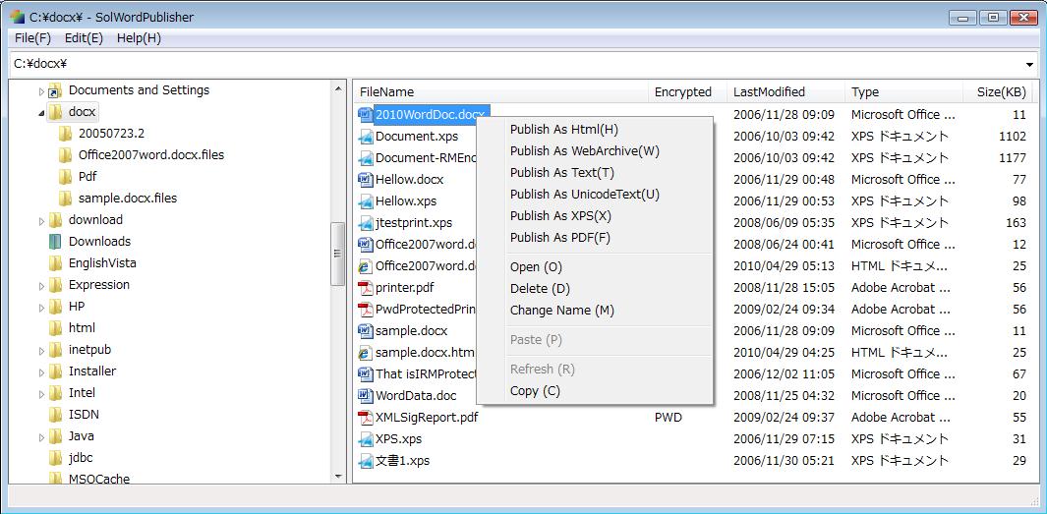The height and width of the screenshot is (514, 1047).
Task: Open the Edit(E) menu
Action: tap(84, 38)
